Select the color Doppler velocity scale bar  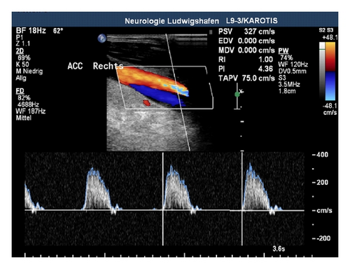330,71
